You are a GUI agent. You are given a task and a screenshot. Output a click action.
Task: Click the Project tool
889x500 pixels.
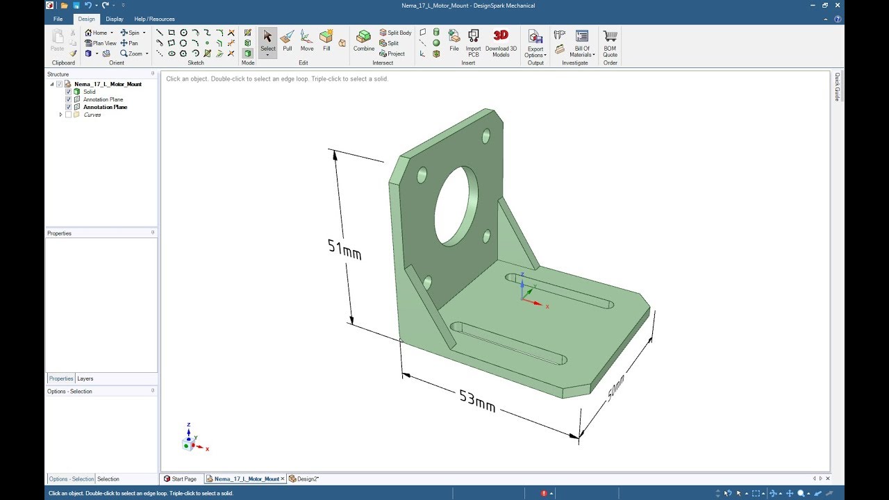[x=392, y=53]
